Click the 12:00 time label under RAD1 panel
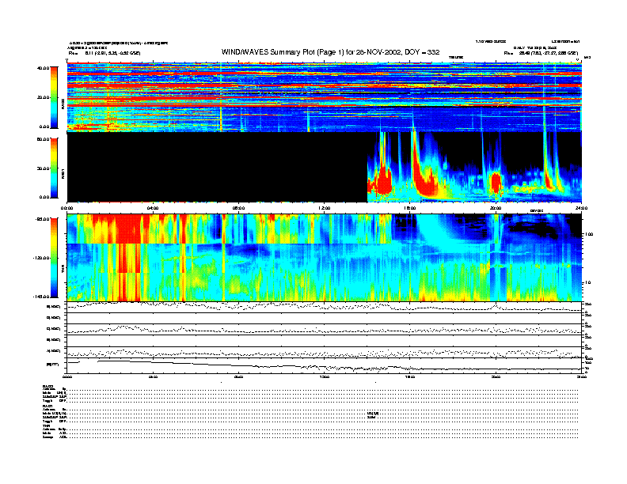Image resolution: width=627 pixels, height=484 pixels. coord(325,208)
